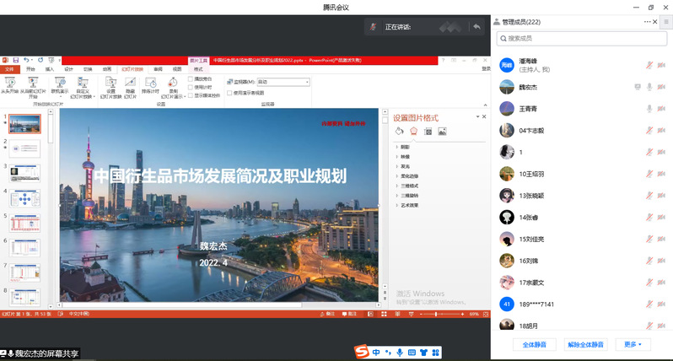
Task: Click 从头开始 slideshow icon in ribbon
Action: click(x=11, y=84)
